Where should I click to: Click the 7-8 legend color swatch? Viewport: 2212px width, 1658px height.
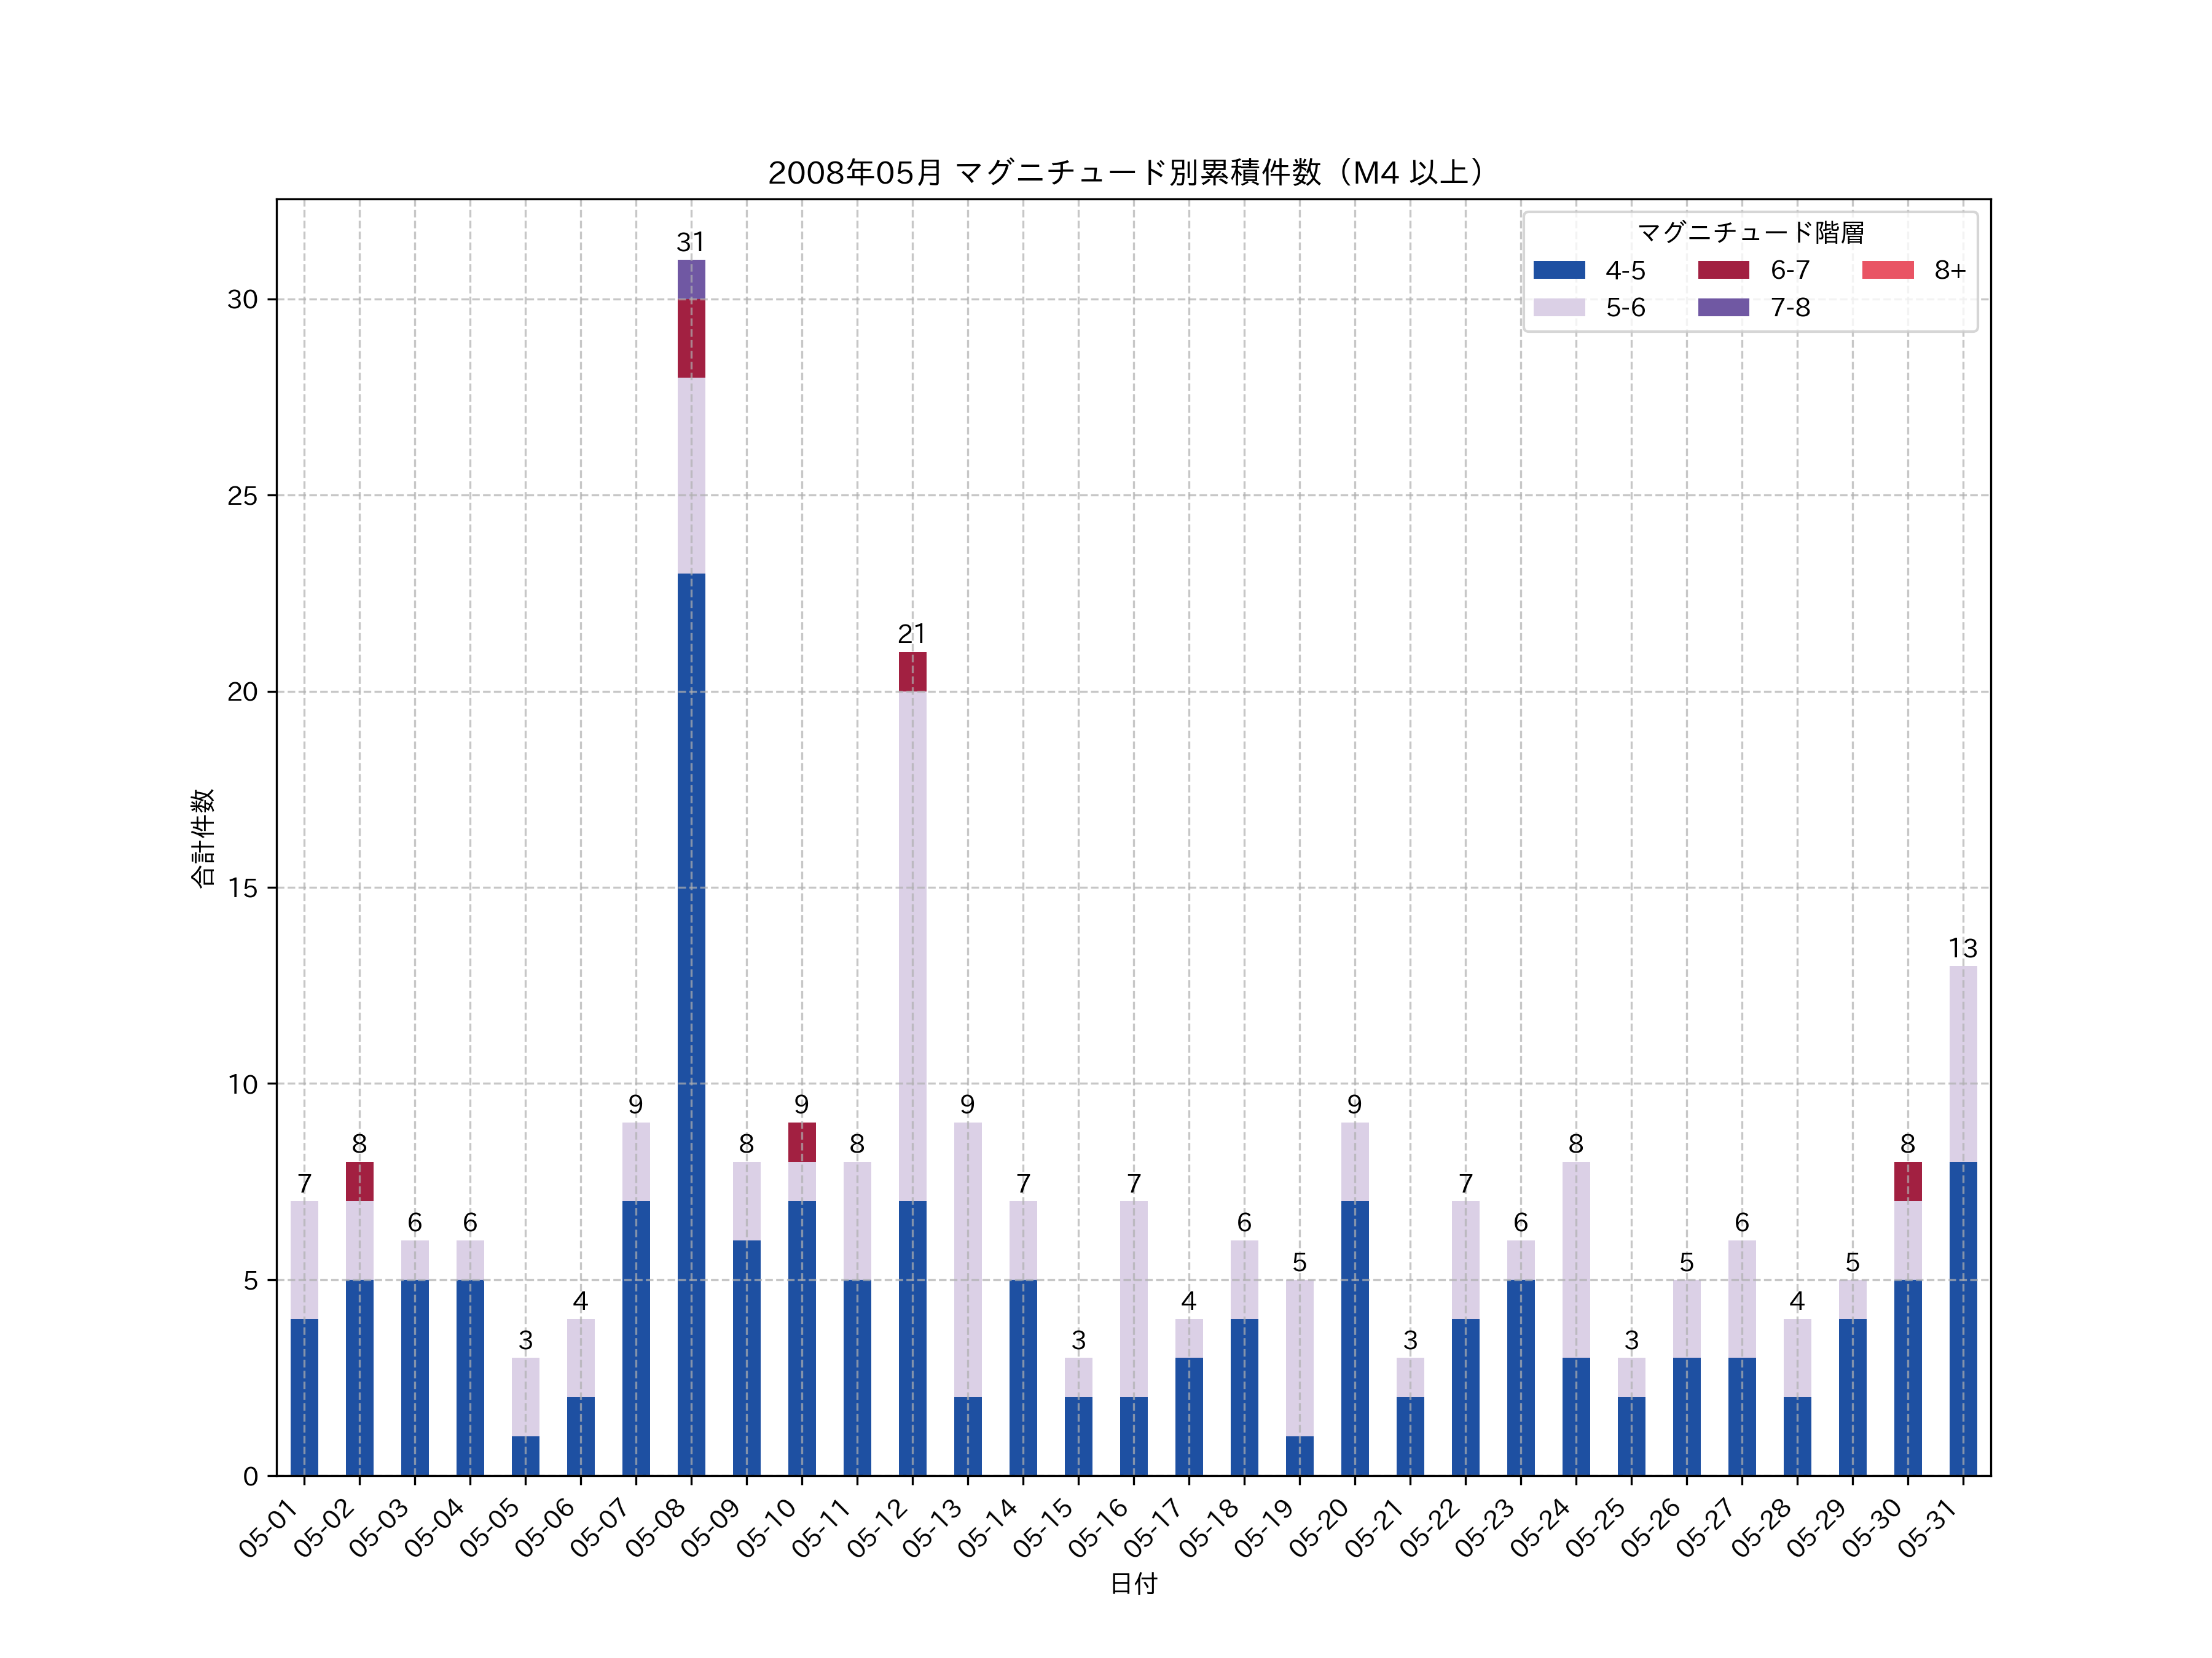click(1723, 308)
